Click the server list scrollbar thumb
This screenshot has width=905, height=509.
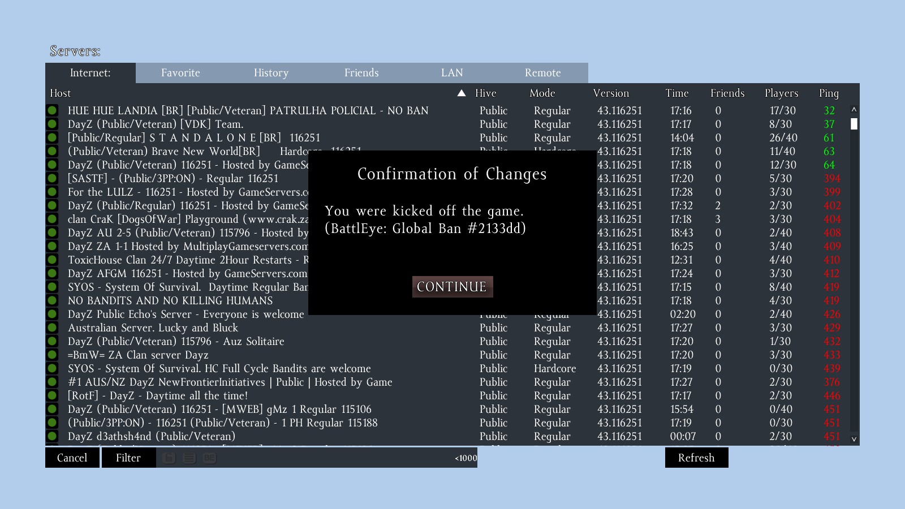point(854,123)
